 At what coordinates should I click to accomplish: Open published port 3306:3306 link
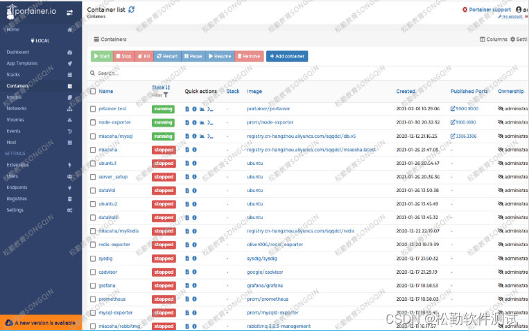pyautogui.click(x=464, y=136)
